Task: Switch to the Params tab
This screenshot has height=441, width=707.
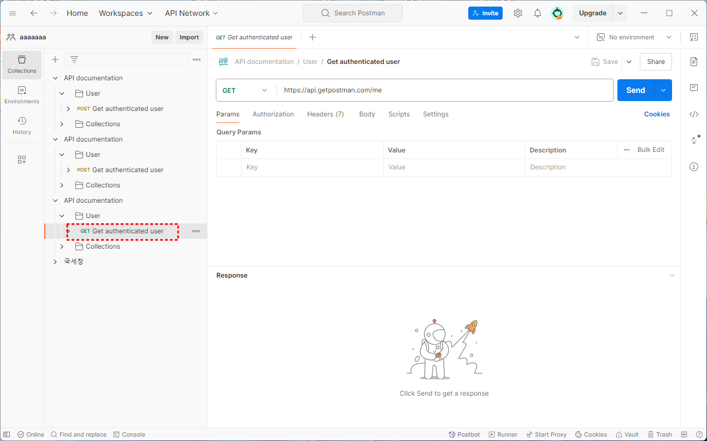Action: 228,114
